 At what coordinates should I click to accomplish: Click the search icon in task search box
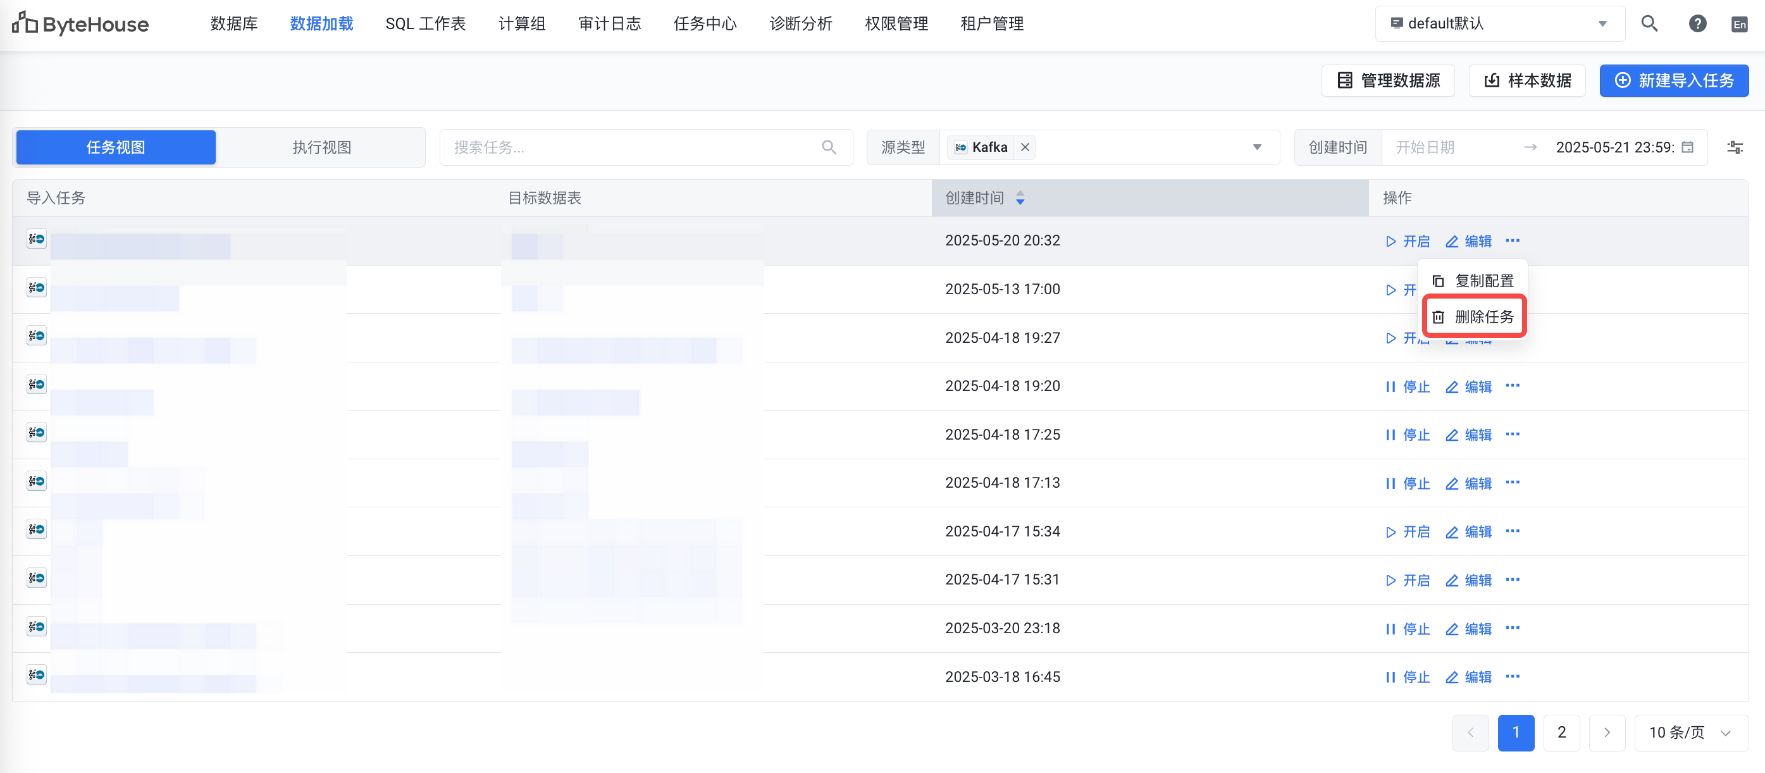[x=828, y=147]
